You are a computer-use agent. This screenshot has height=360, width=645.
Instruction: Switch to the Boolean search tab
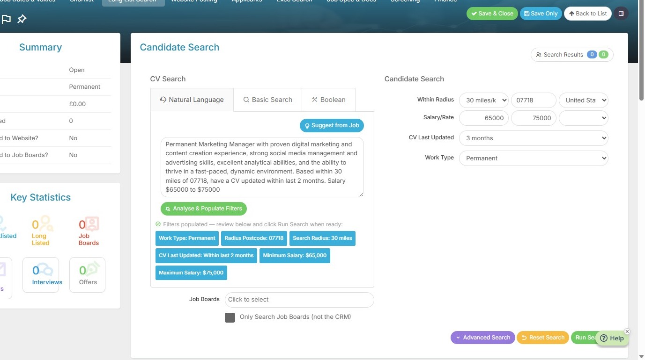click(x=328, y=100)
